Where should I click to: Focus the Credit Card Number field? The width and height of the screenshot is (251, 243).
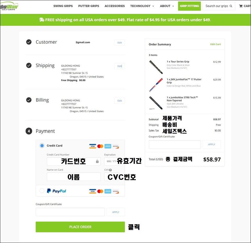74,161
